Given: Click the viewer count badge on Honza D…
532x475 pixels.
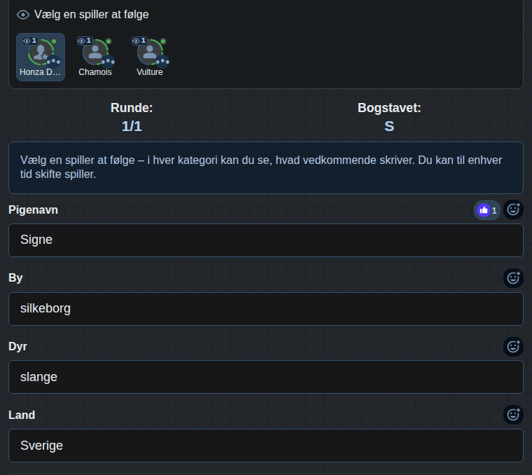Looking at the screenshot, I should point(30,41).
